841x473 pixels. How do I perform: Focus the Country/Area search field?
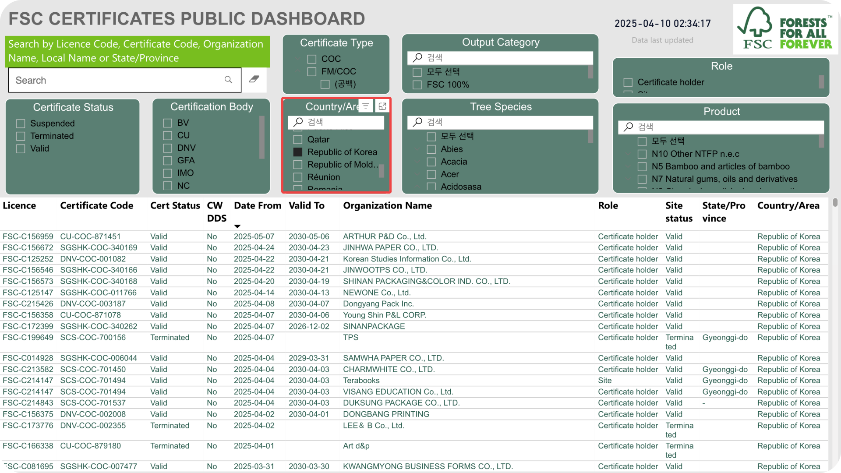click(336, 122)
